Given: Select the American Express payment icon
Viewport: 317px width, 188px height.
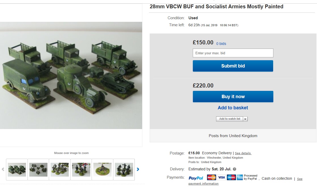Looking at the screenshot, I should (x=240, y=177).
